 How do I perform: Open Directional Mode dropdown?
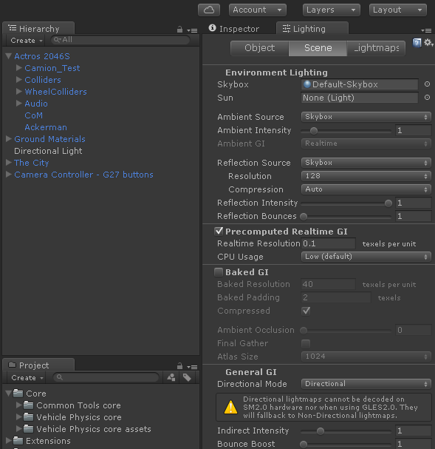coord(366,384)
